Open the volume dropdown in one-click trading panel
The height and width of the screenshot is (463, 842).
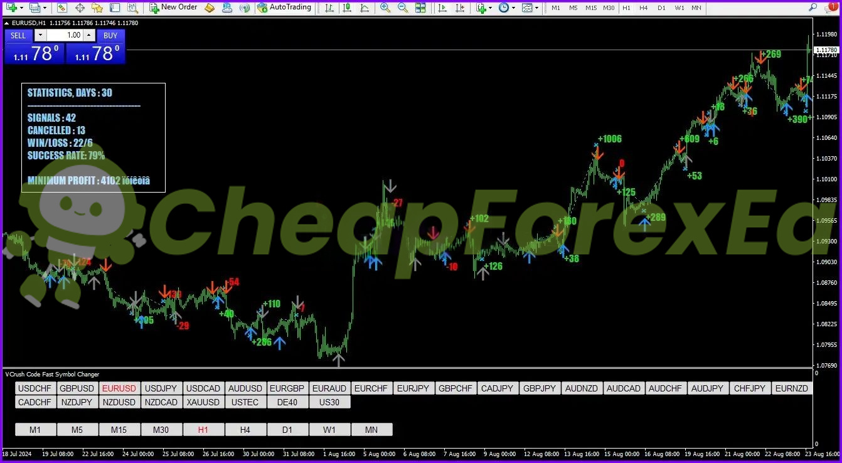click(x=40, y=36)
